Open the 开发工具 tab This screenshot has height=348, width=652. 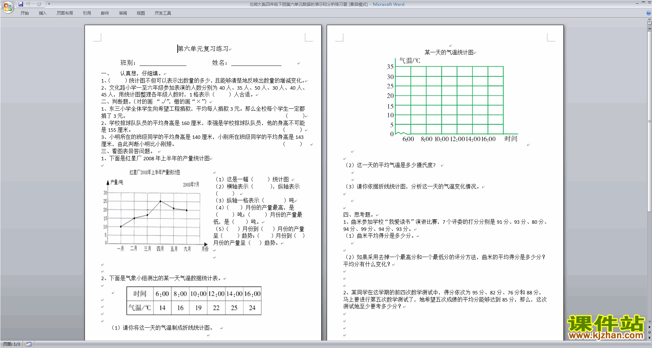click(163, 13)
